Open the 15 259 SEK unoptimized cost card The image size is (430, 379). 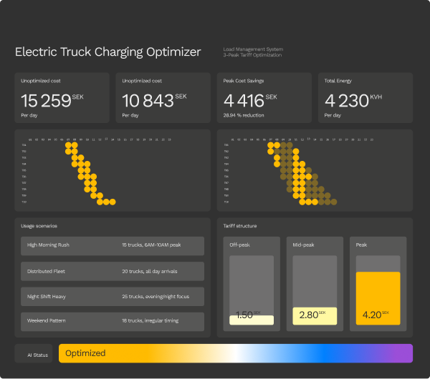(62, 98)
